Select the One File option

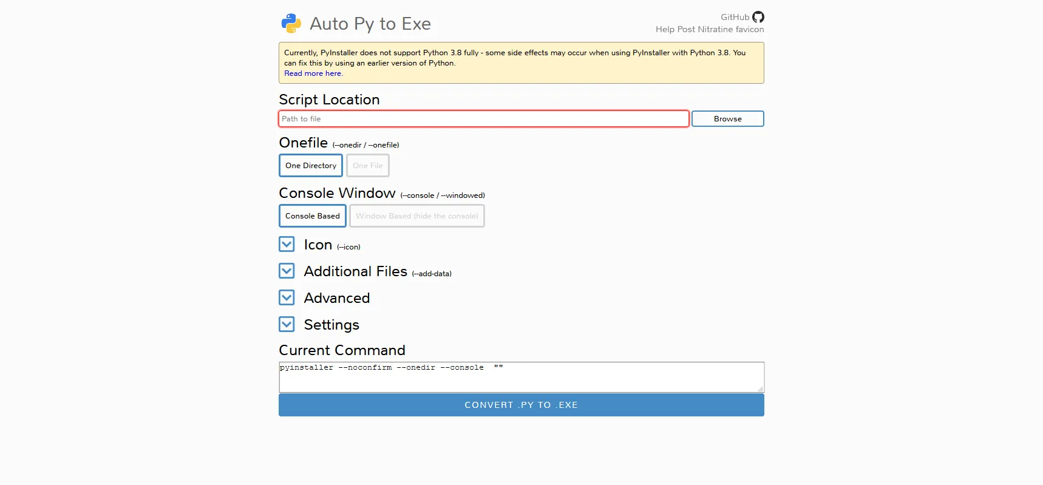(x=368, y=166)
